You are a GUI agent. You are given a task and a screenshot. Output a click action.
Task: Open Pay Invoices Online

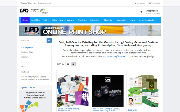[x=147, y=20]
